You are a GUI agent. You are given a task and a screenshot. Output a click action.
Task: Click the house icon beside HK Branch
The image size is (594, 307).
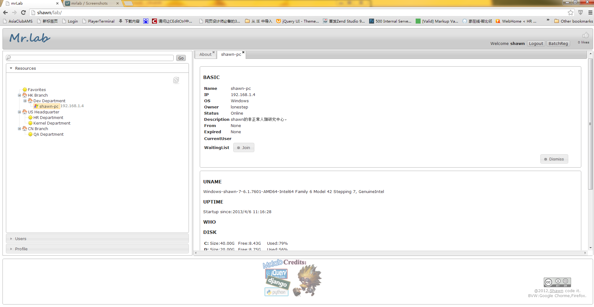click(25, 95)
